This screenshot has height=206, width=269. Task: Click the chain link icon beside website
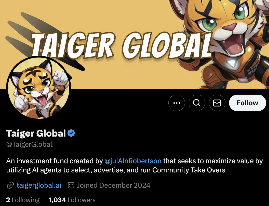click(10, 185)
